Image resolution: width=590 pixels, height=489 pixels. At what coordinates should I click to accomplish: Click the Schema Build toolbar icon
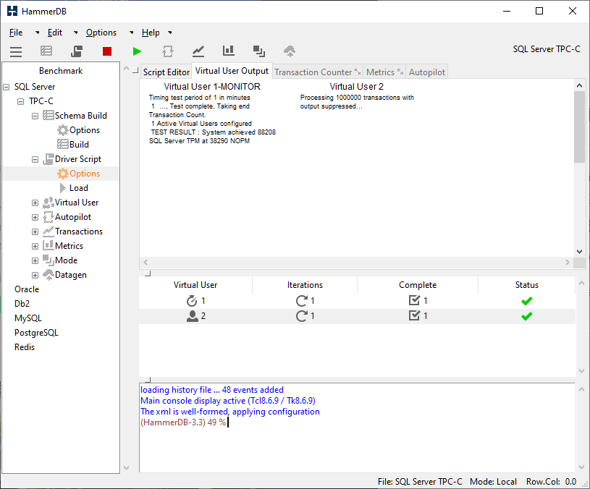[x=46, y=51]
